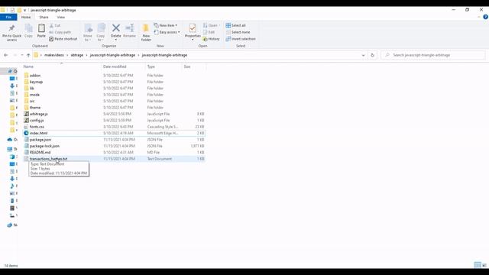Open the Help question mark icon
This screenshot has width=489, height=275.
pos(485,17)
